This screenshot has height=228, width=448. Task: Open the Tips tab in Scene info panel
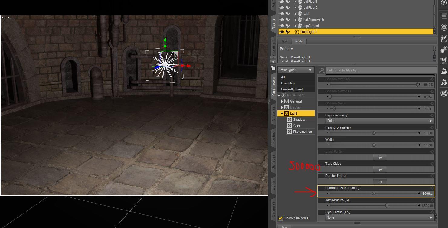click(284, 41)
